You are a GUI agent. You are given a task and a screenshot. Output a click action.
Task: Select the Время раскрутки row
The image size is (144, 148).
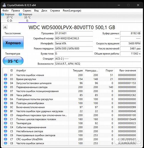coord(70,79)
